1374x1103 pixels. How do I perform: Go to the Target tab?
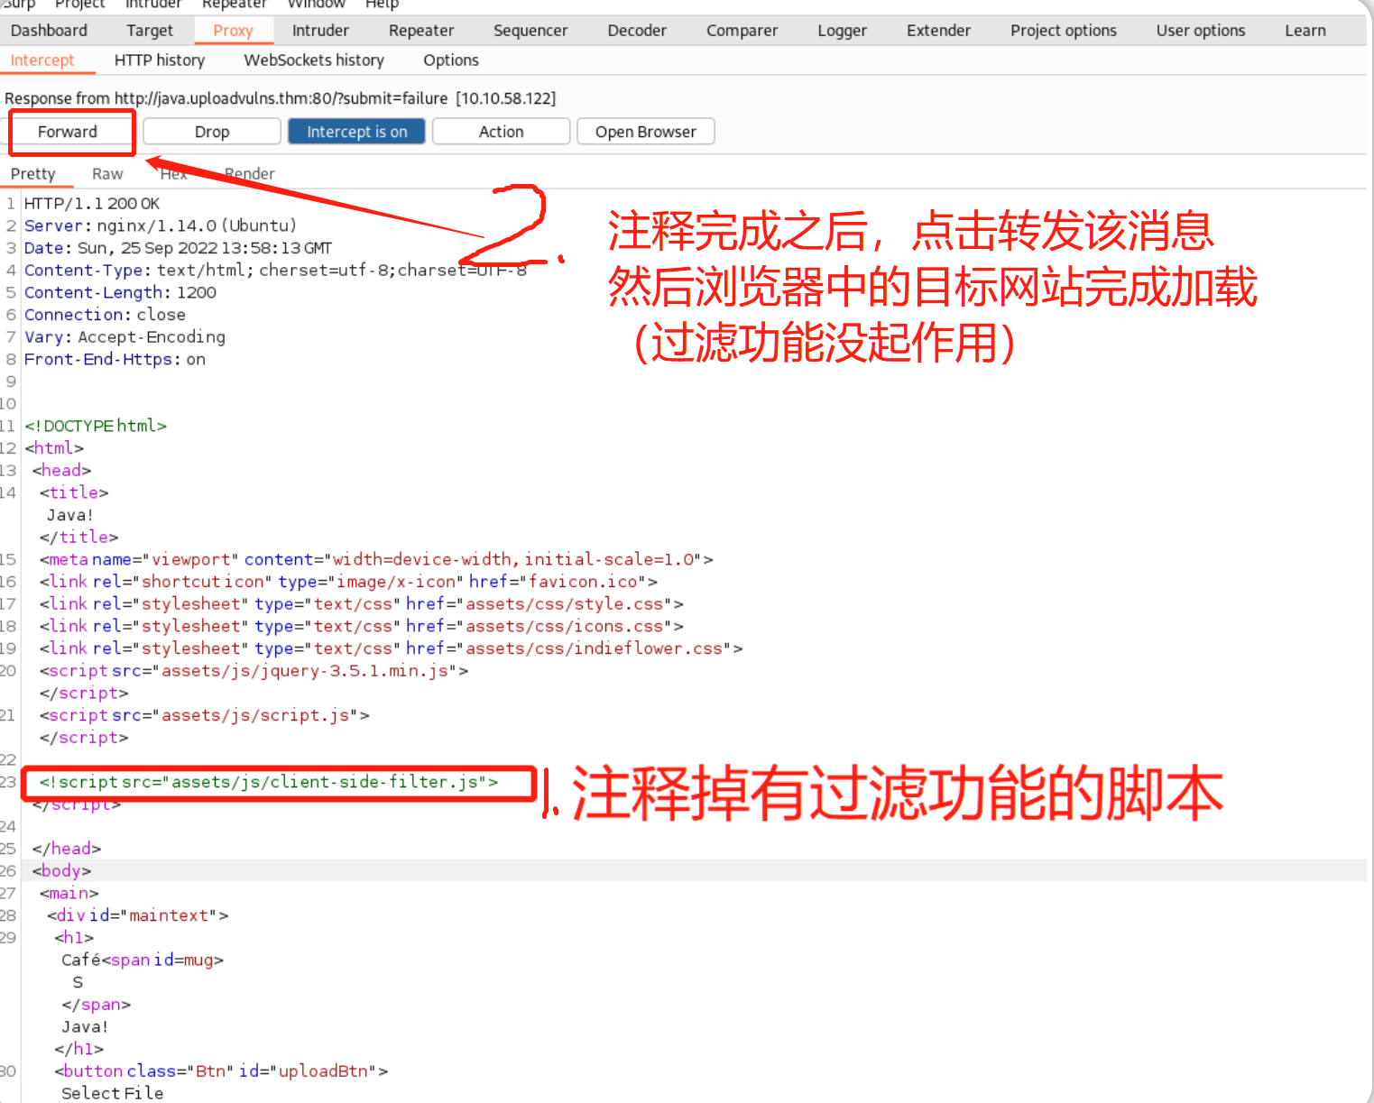pos(150,31)
